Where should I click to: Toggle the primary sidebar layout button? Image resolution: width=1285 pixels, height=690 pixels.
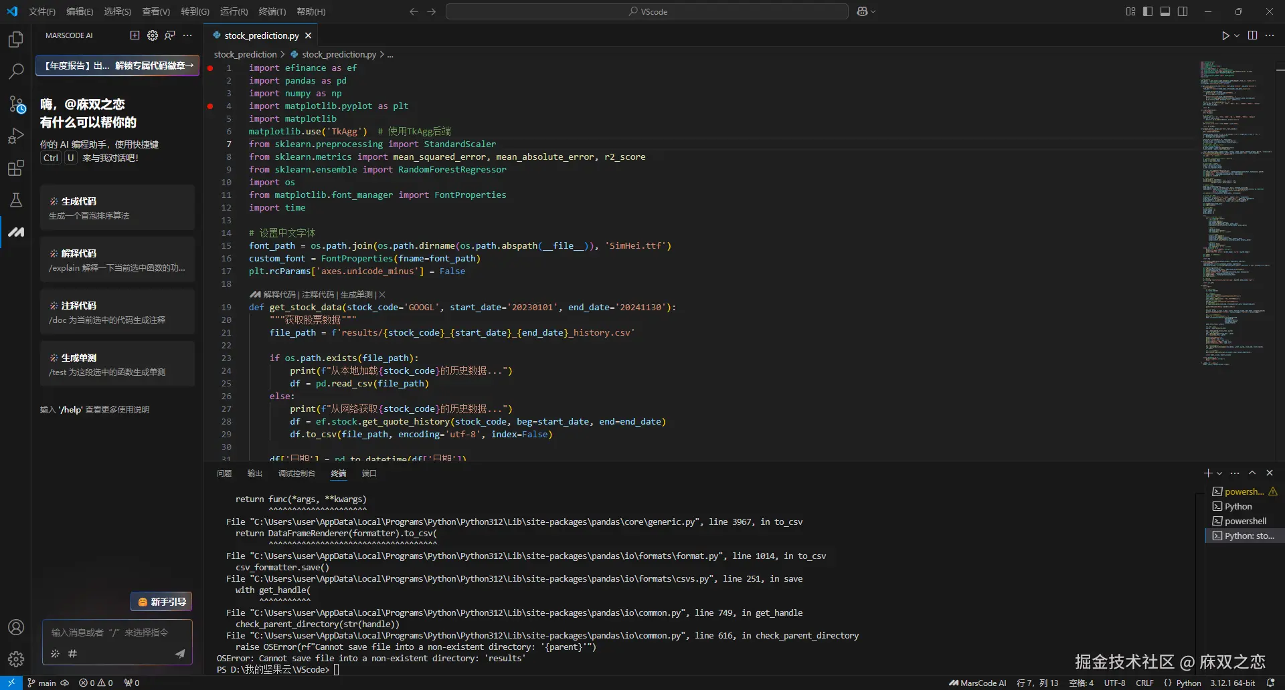pos(1148,11)
